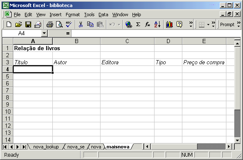The width and height of the screenshot is (243, 160).
Task: Select the 'Tipo' header cell
Action: point(168,62)
